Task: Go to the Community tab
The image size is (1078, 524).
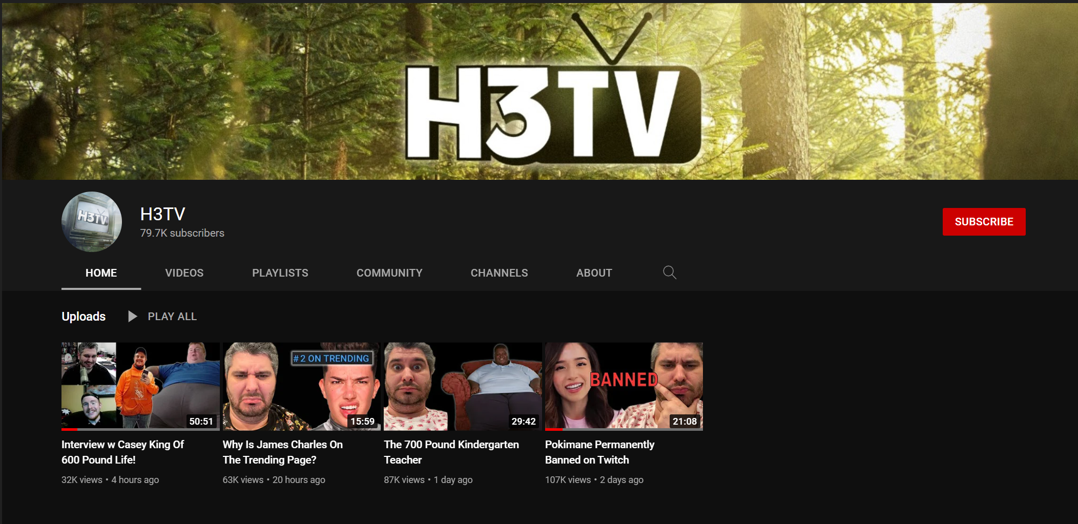Action: pos(389,273)
